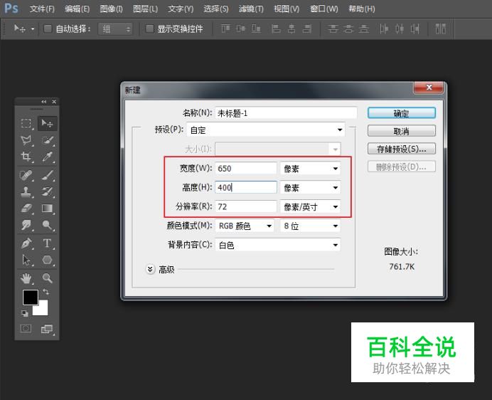Close the 新建 dialog
This screenshot has width=492, height=400.
pyautogui.click(x=429, y=88)
